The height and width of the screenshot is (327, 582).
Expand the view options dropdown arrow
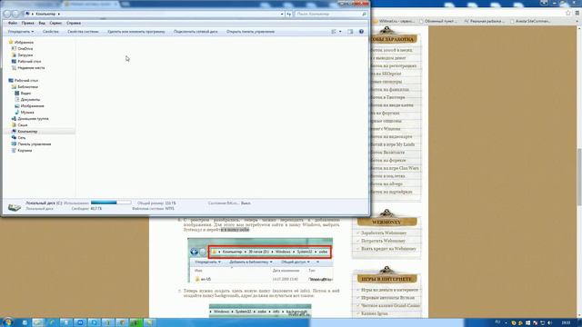click(x=340, y=32)
